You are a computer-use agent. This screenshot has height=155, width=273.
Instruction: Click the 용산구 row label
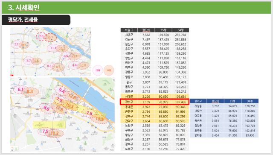click(129, 44)
